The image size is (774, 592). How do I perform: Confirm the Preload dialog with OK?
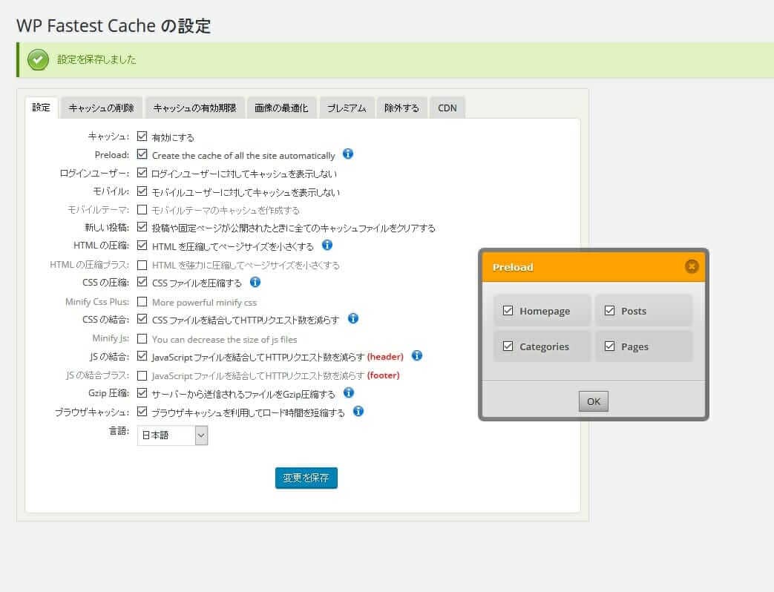point(594,401)
